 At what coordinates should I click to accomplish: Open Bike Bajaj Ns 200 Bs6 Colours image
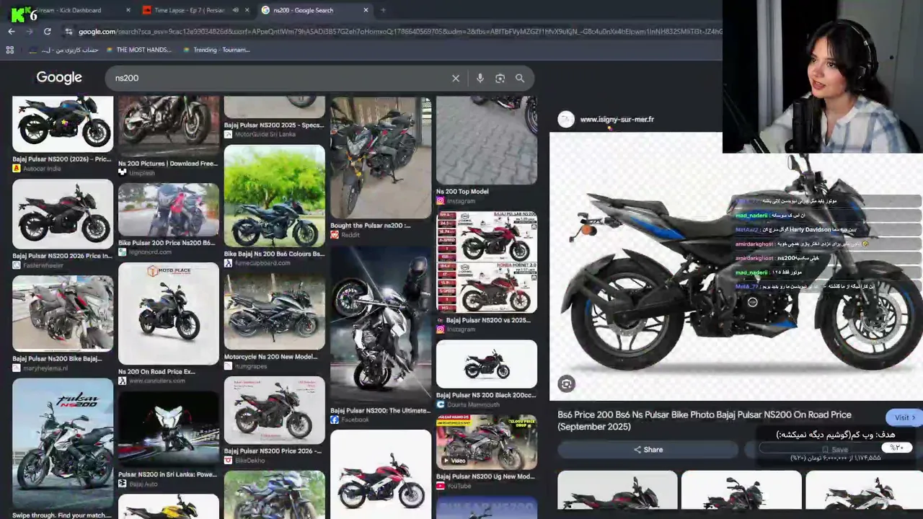[x=274, y=196]
